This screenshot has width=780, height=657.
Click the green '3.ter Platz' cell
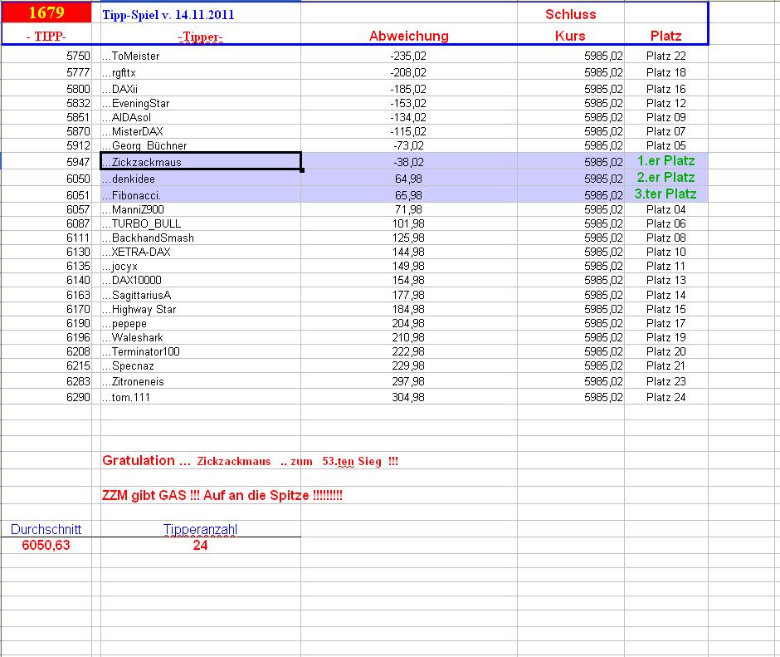[x=665, y=194]
